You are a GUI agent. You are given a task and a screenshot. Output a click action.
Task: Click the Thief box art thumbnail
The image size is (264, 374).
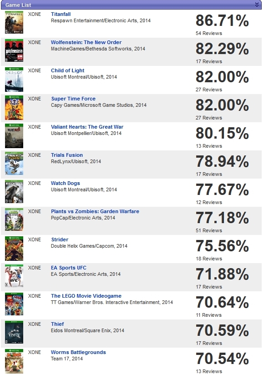point(14,332)
